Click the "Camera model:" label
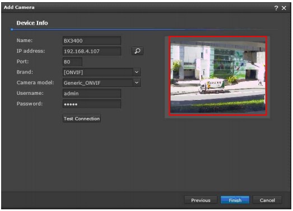The image size is (293, 211). 35,82
